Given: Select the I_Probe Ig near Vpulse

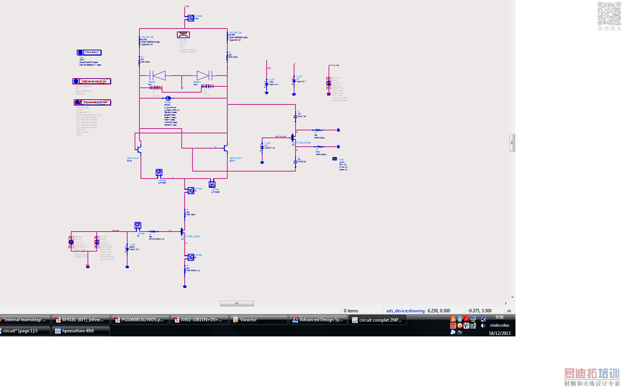Looking at the screenshot, I should tap(138, 226).
